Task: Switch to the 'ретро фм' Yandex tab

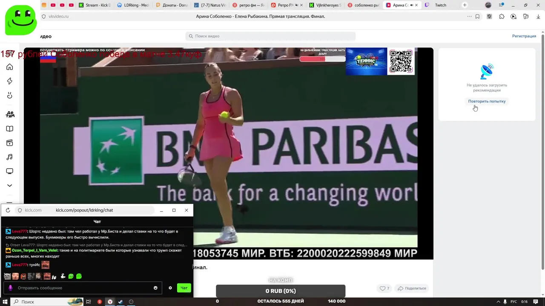Action: [x=248, y=5]
